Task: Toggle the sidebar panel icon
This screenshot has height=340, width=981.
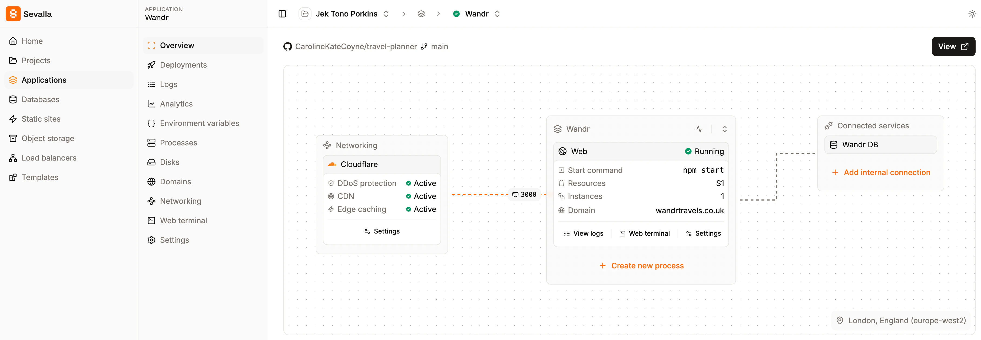Action: click(282, 14)
